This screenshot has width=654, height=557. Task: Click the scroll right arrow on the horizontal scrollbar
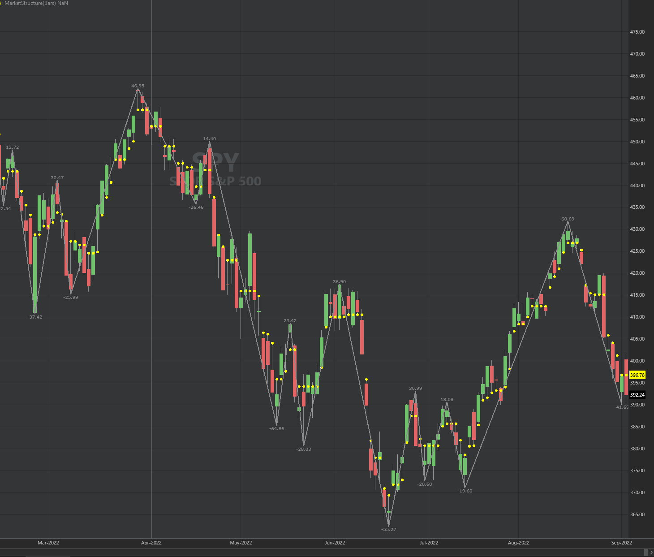click(651, 552)
